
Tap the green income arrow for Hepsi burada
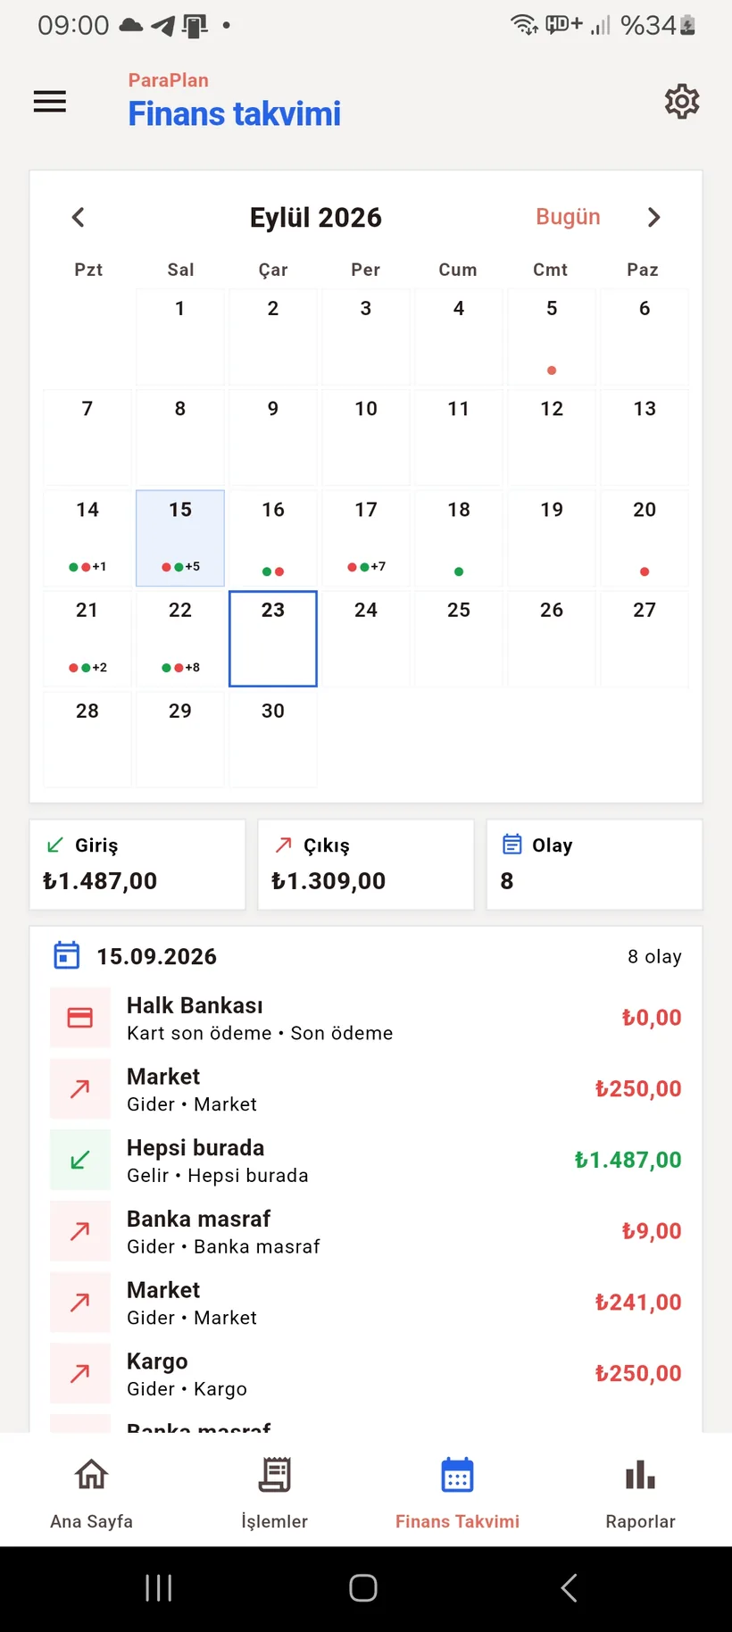pos(80,1160)
